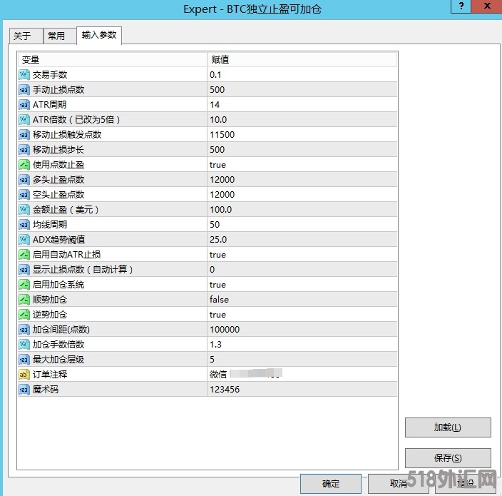Open help with the ? button
This screenshot has height=496, width=502.
pyautogui.click(x=461, y=6)
